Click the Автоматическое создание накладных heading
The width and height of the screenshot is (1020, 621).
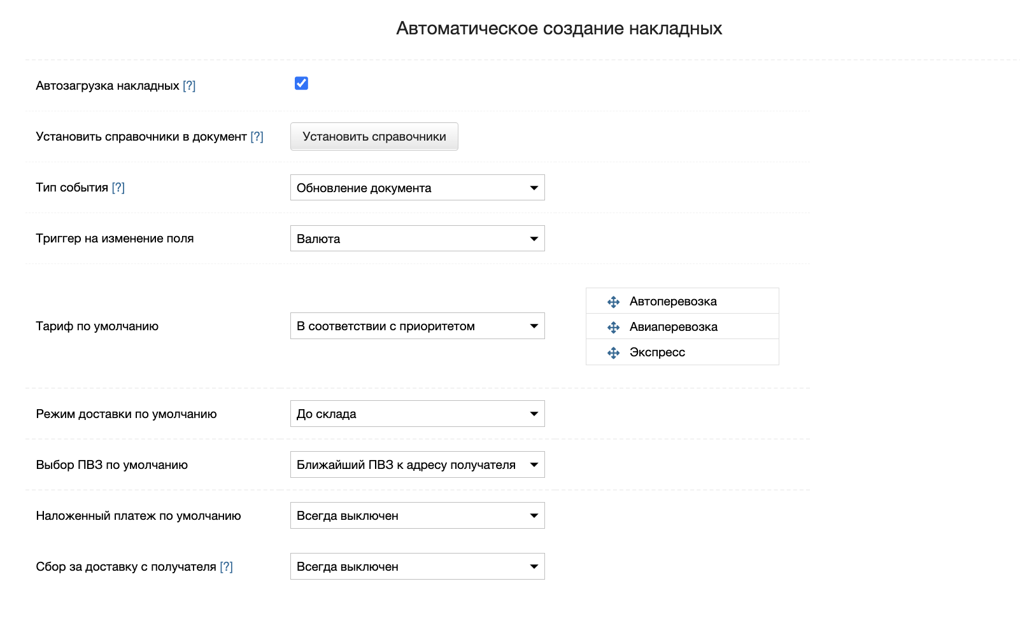pyautogui.click(x=558, y=29)
